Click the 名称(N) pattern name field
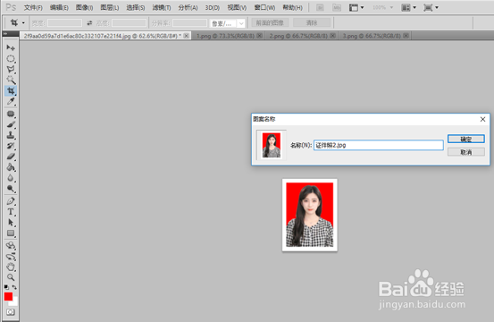The width and height of the screenshot is (494, 322). pyautogui.click(x=379, y=145)
